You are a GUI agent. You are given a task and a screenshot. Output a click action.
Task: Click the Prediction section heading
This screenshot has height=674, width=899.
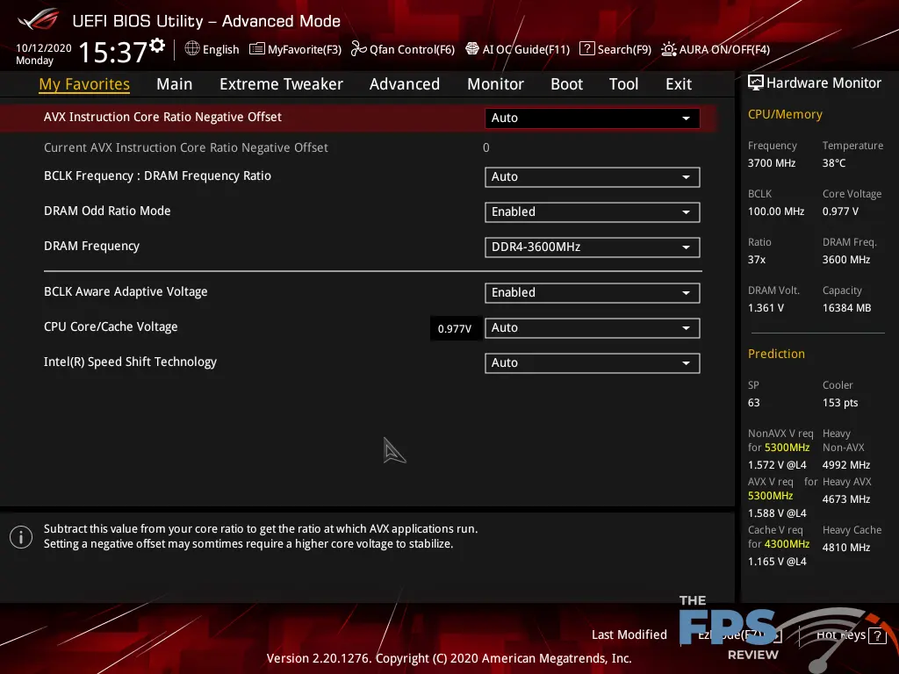(x=776, y=354)
